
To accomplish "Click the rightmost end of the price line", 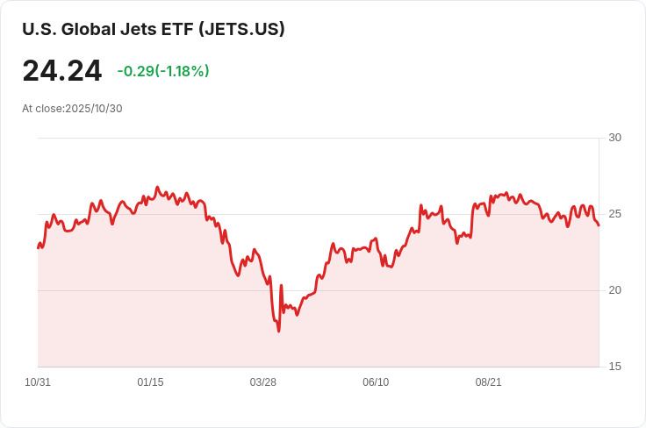I will click(x=599, y=225).
